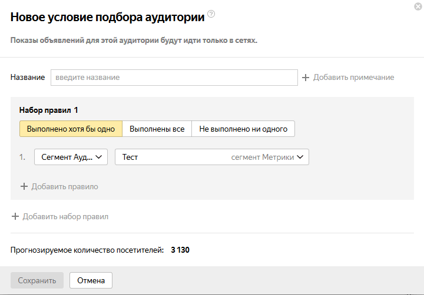Click chevron arrow on Сегмент Ауд... selector

[x=98, y=157]
